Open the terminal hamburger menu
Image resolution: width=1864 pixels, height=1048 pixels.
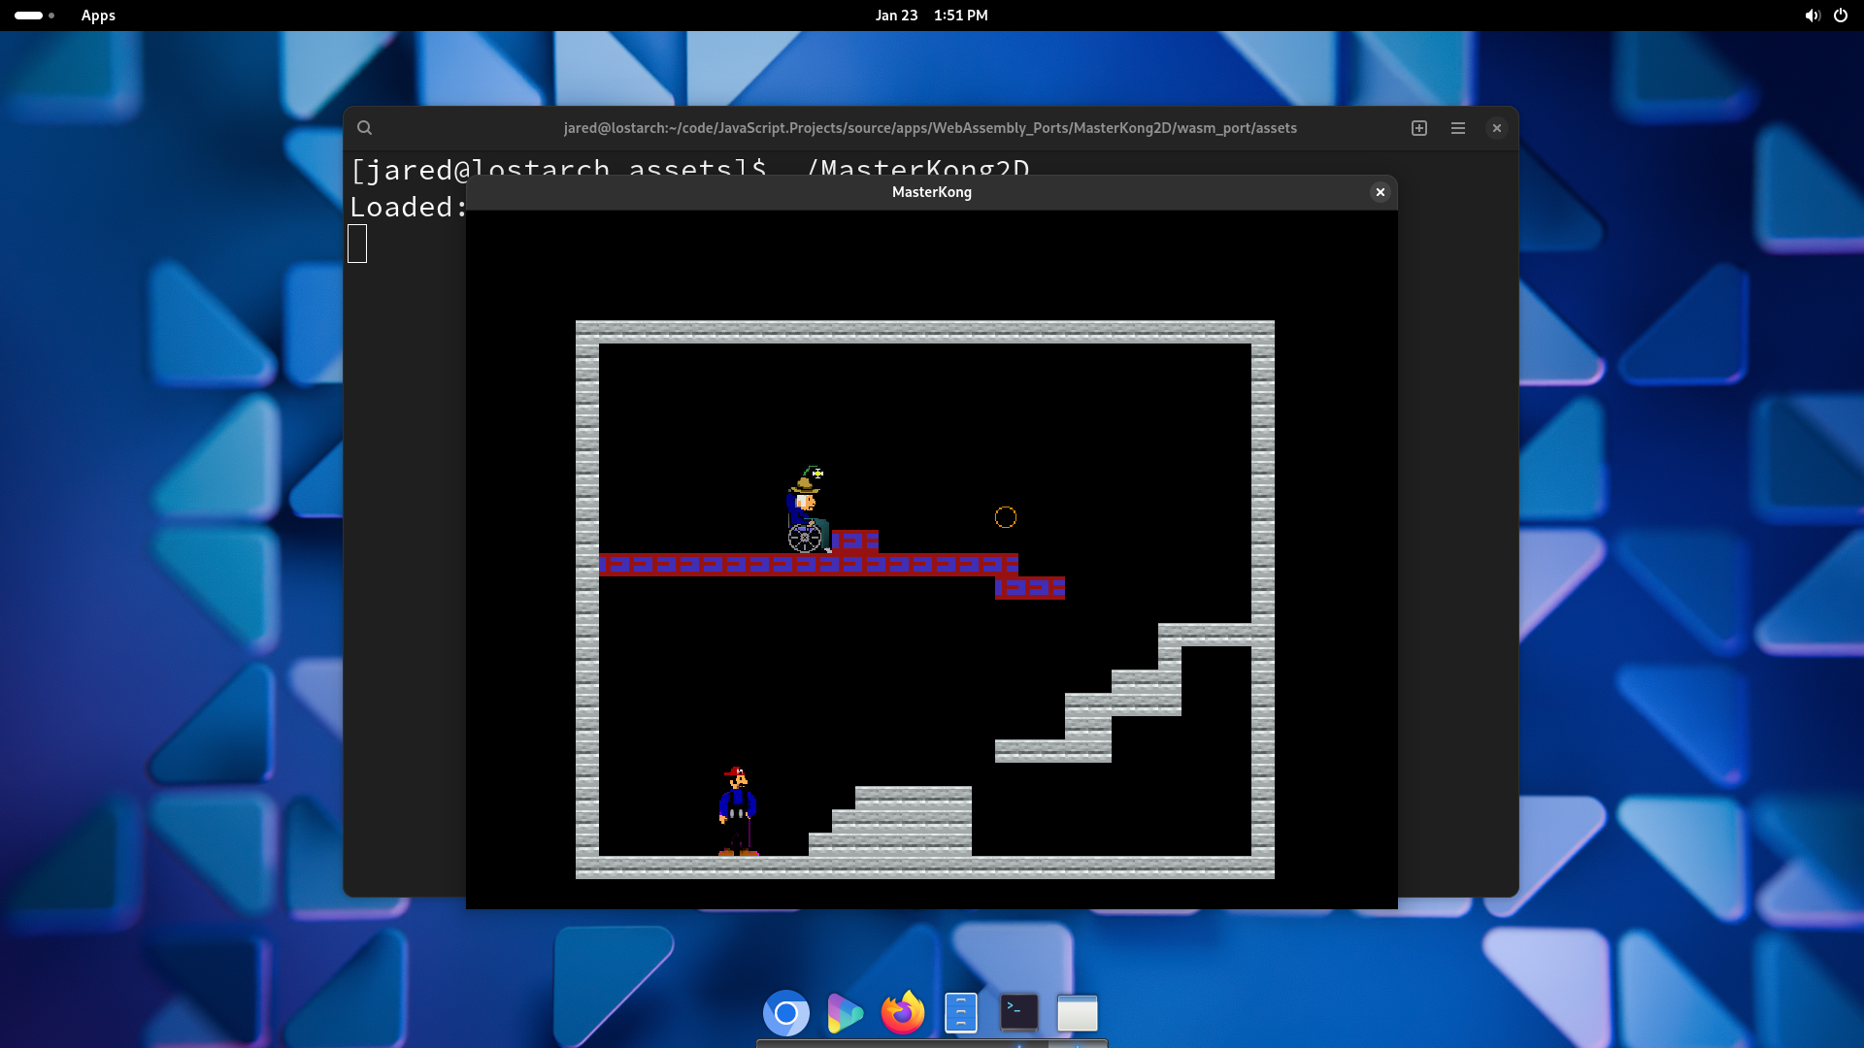click(x=1458, y=128)
